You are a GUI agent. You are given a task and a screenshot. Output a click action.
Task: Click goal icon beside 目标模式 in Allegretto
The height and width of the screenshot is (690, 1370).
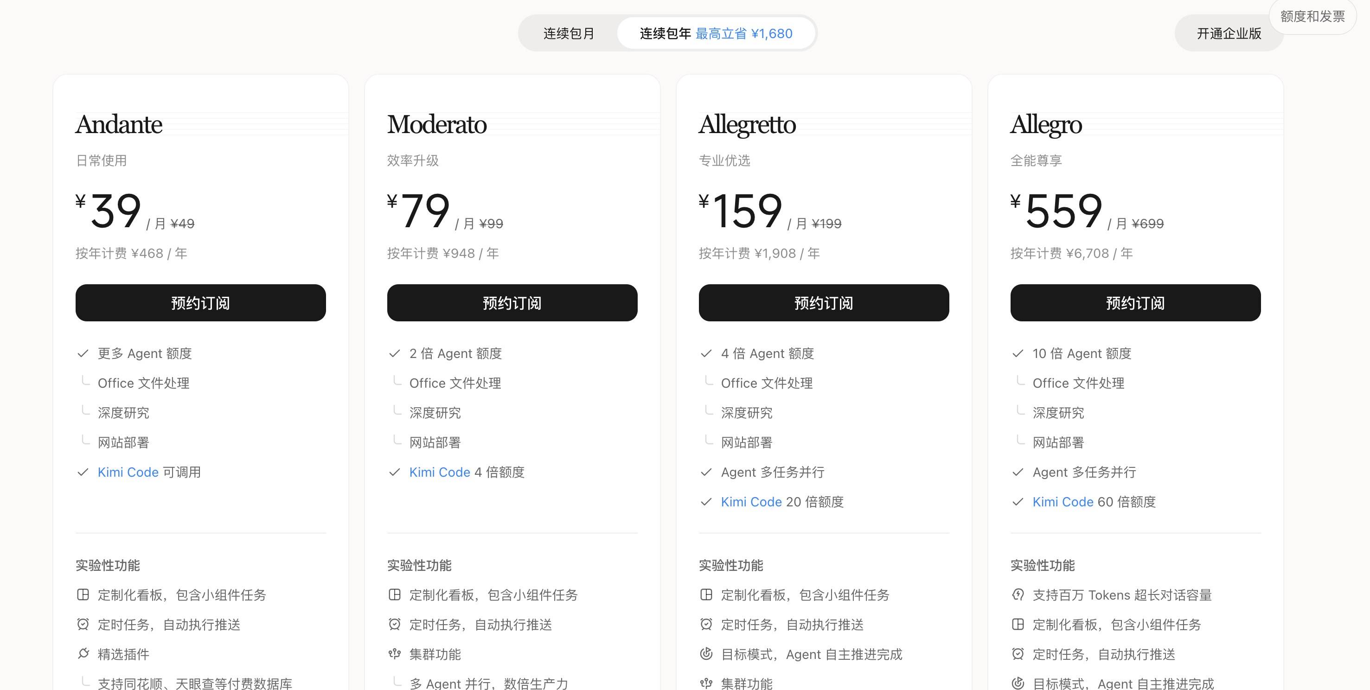click(706, 654)
